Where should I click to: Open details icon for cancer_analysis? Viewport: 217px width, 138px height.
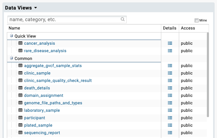(x=170, y=43)
